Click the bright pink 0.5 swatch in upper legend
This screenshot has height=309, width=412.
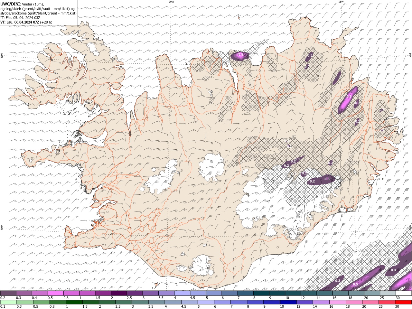[x=56, y=293]
